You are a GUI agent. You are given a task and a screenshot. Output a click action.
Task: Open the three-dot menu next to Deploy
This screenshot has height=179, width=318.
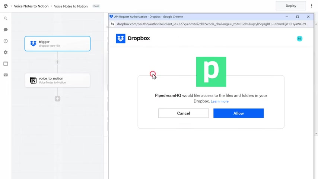coord(312,6)
